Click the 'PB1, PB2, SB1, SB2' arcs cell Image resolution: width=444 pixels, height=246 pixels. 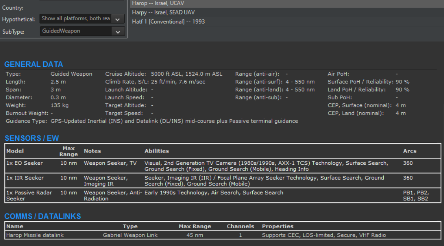pyautogui.click(x=416, y=195)
